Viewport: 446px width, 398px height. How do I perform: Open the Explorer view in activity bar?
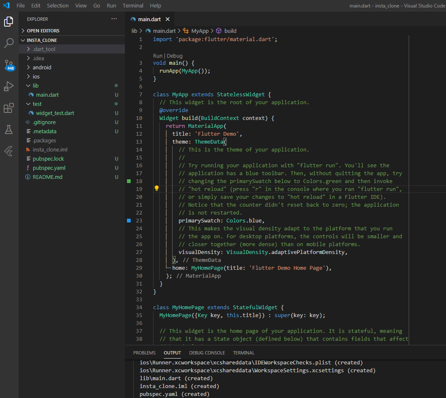[9, 22]
